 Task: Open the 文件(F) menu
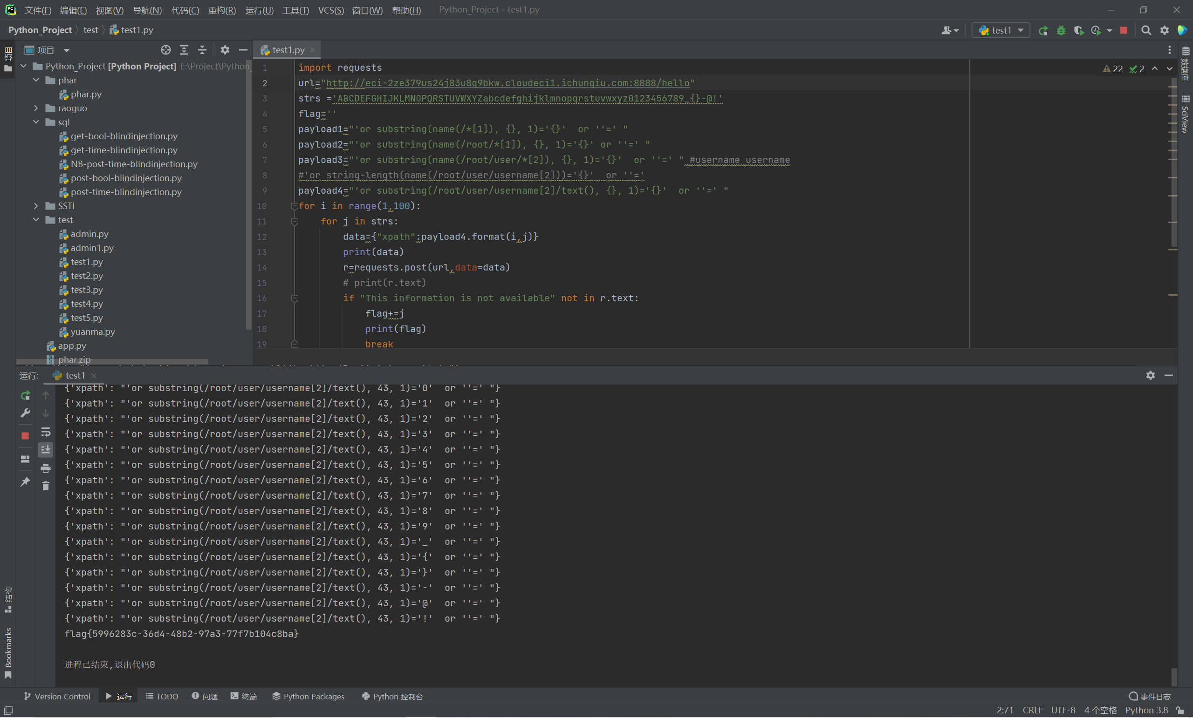point(38,10)
